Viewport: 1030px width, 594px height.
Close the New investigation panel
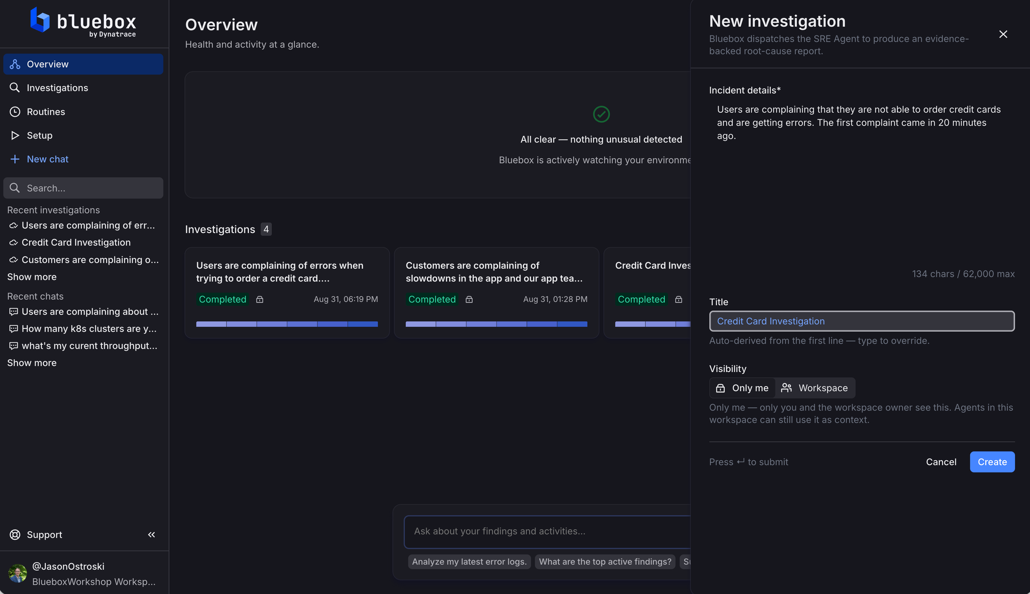click(1003, 34)
